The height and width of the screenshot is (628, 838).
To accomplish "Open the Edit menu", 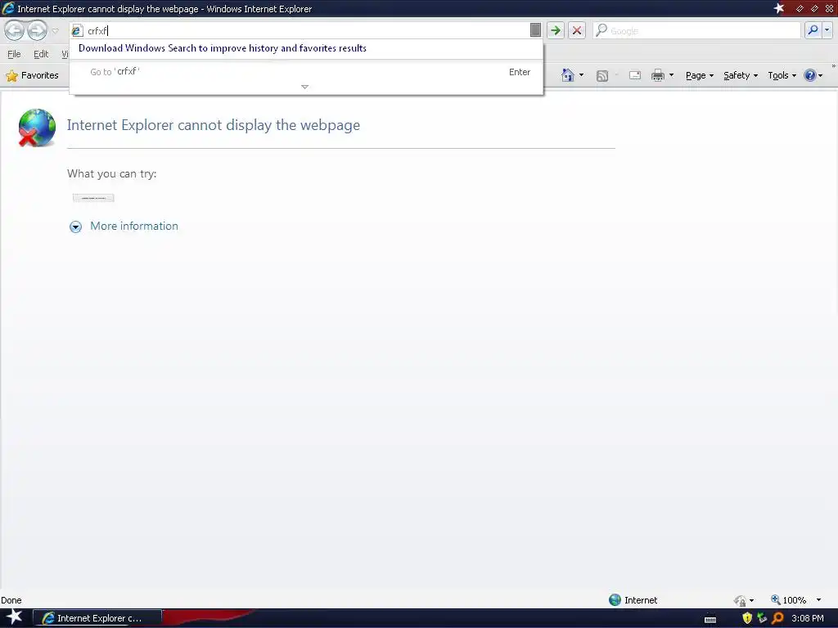I will coord(41,54).
